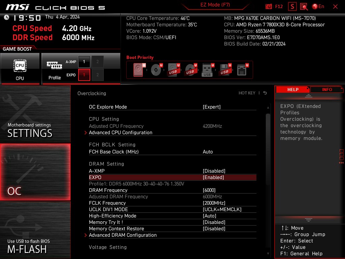Select DRAM Frequency 6000 value
The height and width of the screenshot is (259, 345).
172,190
